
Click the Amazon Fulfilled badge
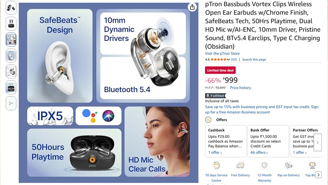coord(215,96)
